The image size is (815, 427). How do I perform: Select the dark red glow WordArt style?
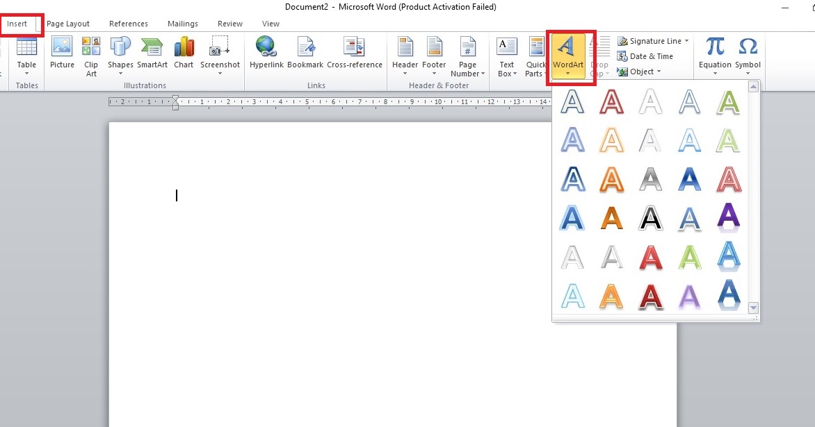pos(650,297)
